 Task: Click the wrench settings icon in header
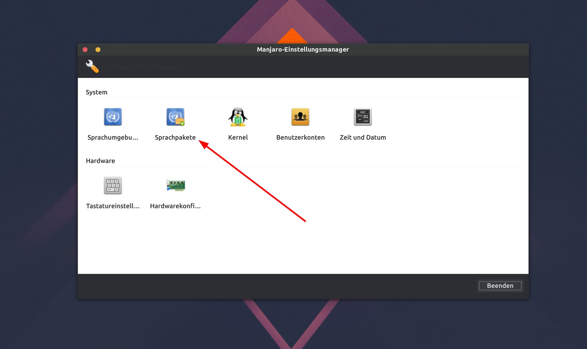92,66
